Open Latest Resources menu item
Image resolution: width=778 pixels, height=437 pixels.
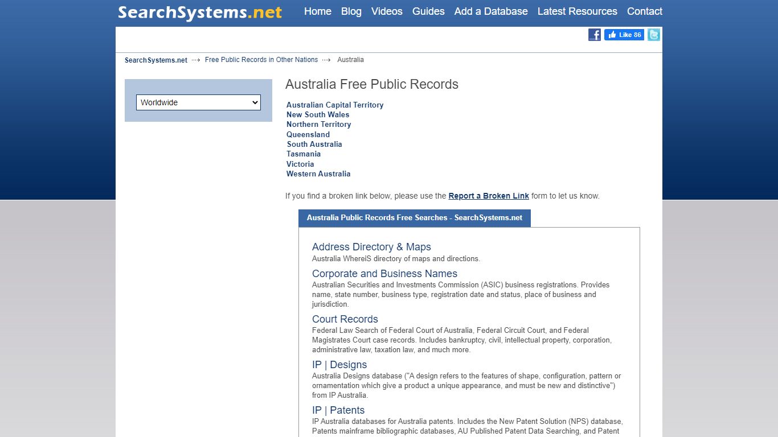tap(578, 11)
